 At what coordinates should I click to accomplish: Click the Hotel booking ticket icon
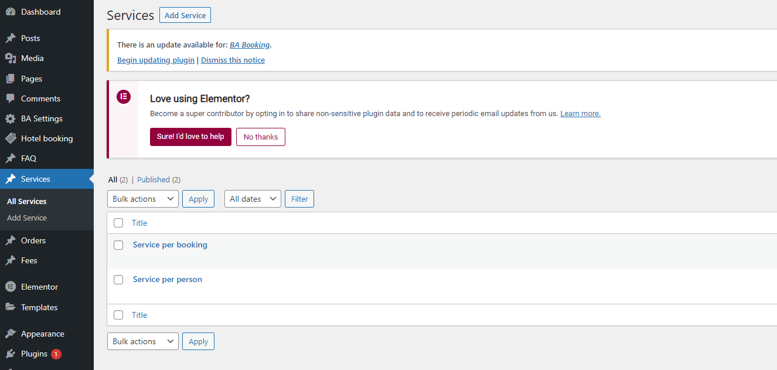point(11,138)
